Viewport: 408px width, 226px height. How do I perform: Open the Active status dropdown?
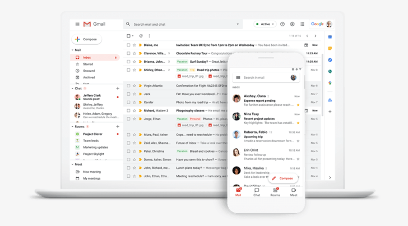[265, 24]
